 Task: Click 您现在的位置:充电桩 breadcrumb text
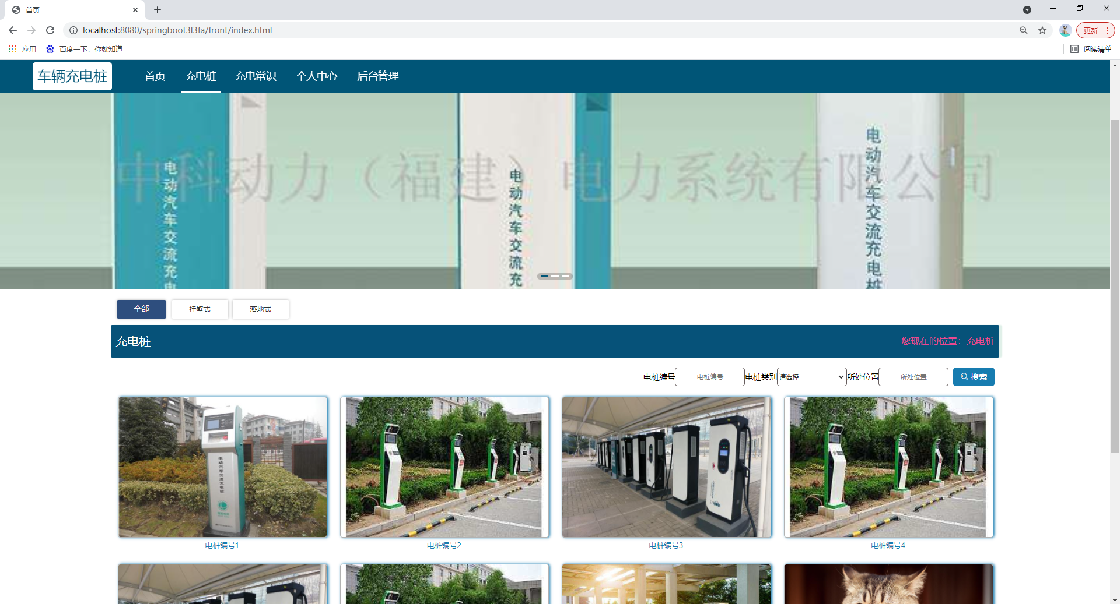pos(947,341)
